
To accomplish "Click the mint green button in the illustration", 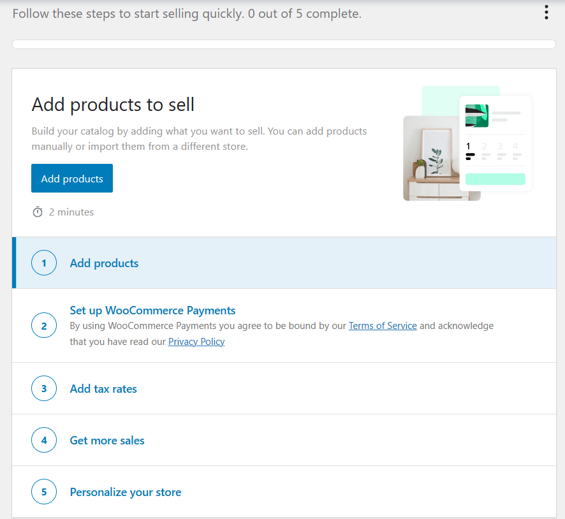I will coord(495,179).
